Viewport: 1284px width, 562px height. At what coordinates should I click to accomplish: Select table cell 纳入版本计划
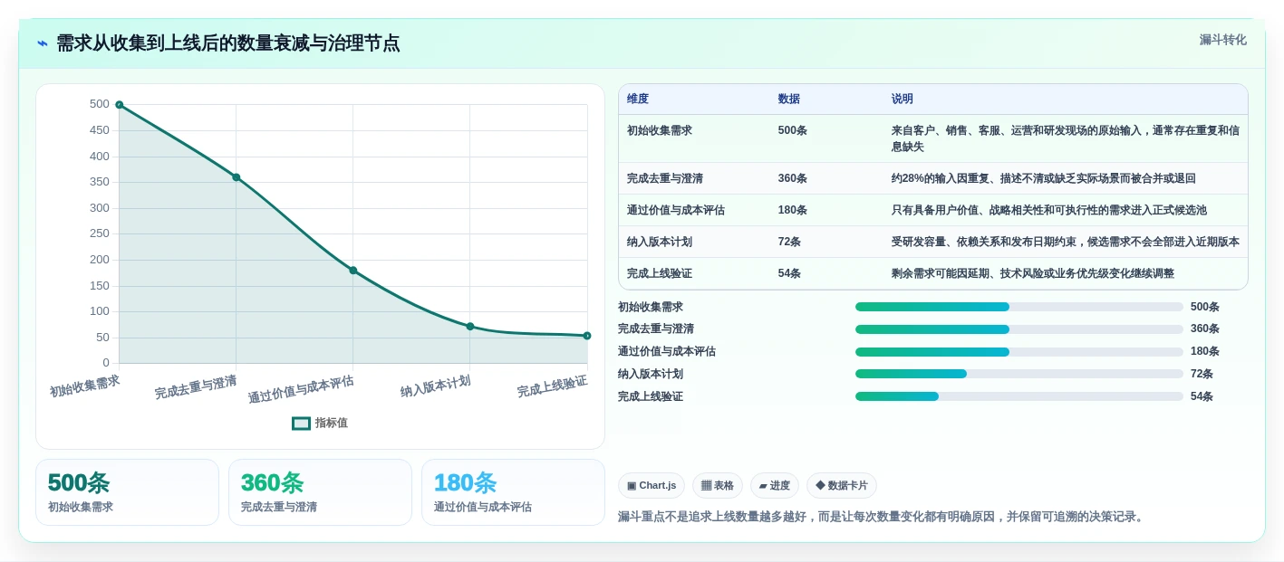click(660, 242)
